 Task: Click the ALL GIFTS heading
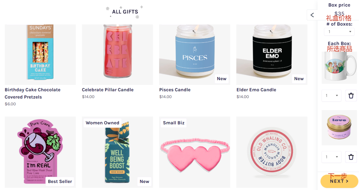[x=125, y=12]
